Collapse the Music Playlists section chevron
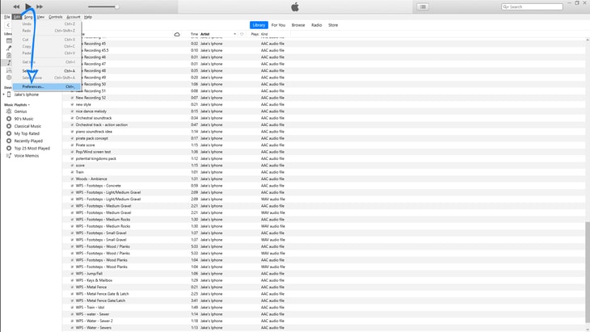 pyautogui.click(x=29, y=105)
